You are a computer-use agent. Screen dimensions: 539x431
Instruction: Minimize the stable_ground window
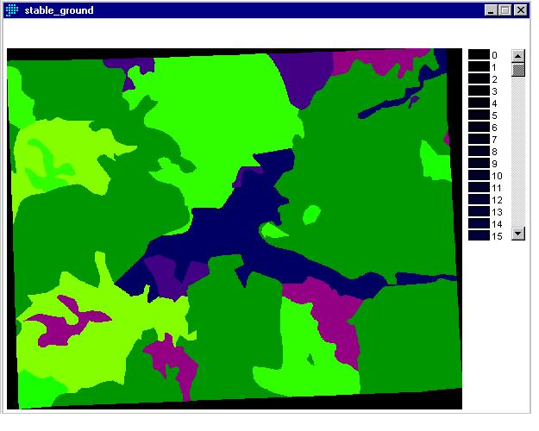[491, 10]
